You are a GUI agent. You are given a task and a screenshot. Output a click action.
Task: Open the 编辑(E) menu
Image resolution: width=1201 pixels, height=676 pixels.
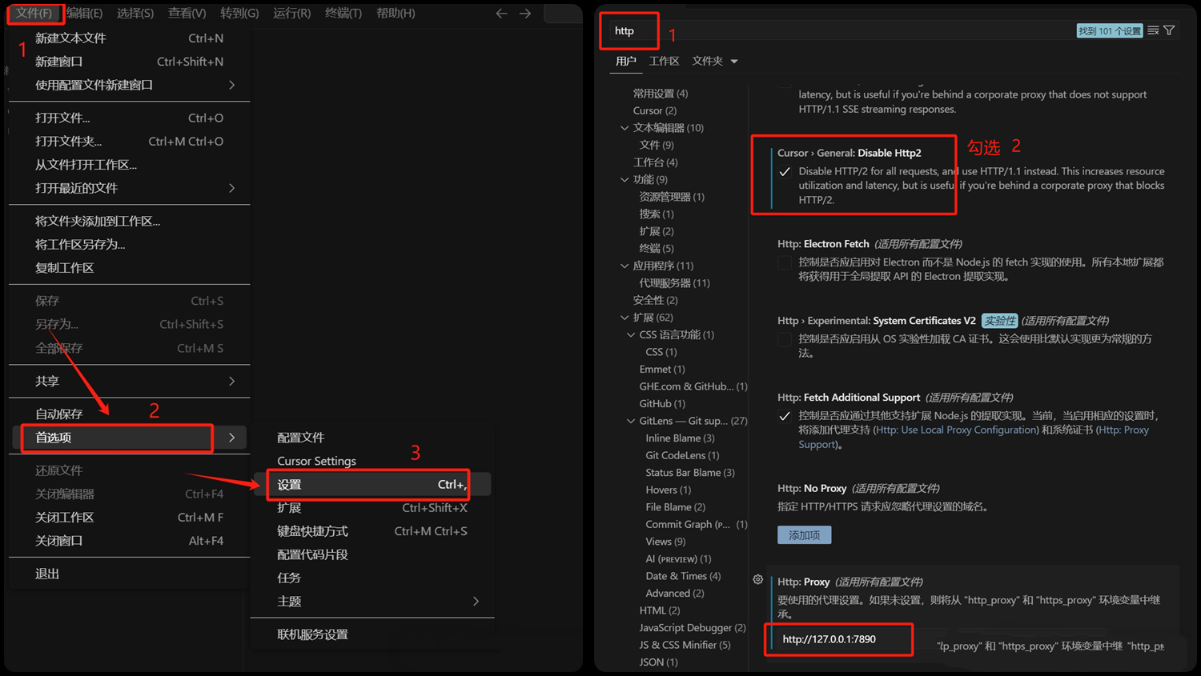coord(85,14)
